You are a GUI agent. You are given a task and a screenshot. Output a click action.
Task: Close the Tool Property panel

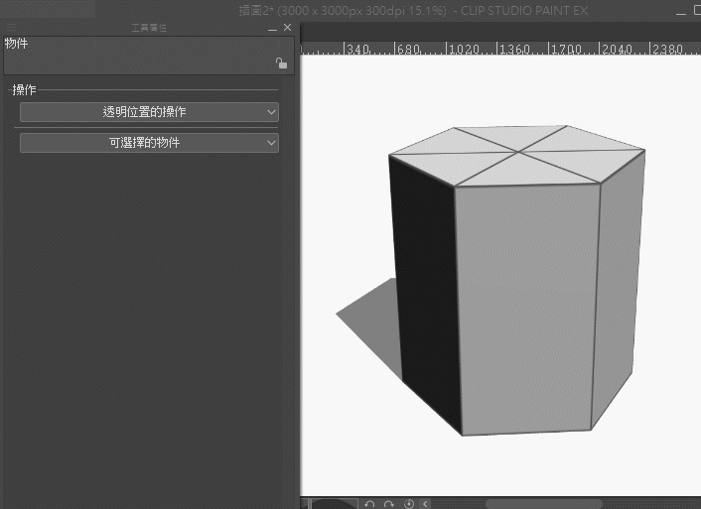(x=288, y=28)
